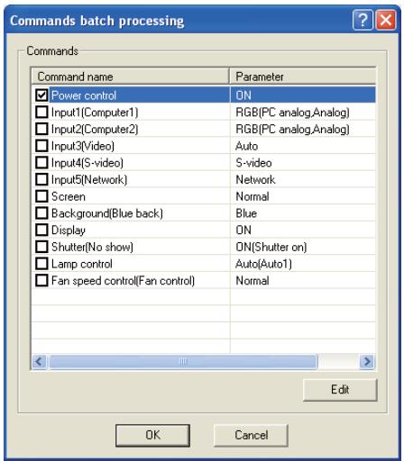
Task: Select the 'Input2(Computer2)' command name
Action: [95, 130]
